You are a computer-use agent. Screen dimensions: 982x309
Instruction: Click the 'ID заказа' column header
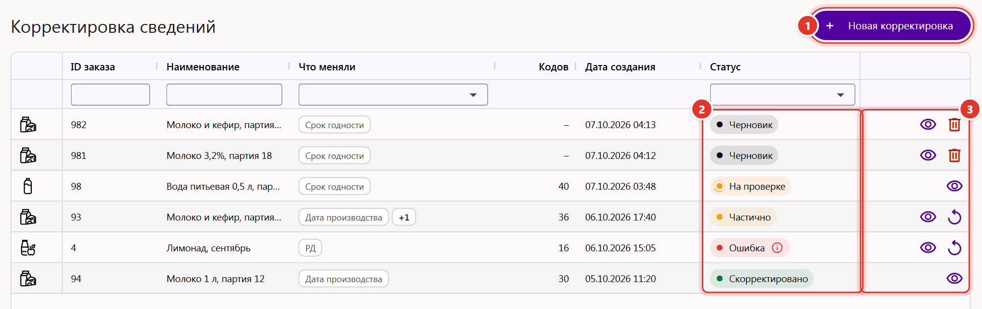coord(93,67)
